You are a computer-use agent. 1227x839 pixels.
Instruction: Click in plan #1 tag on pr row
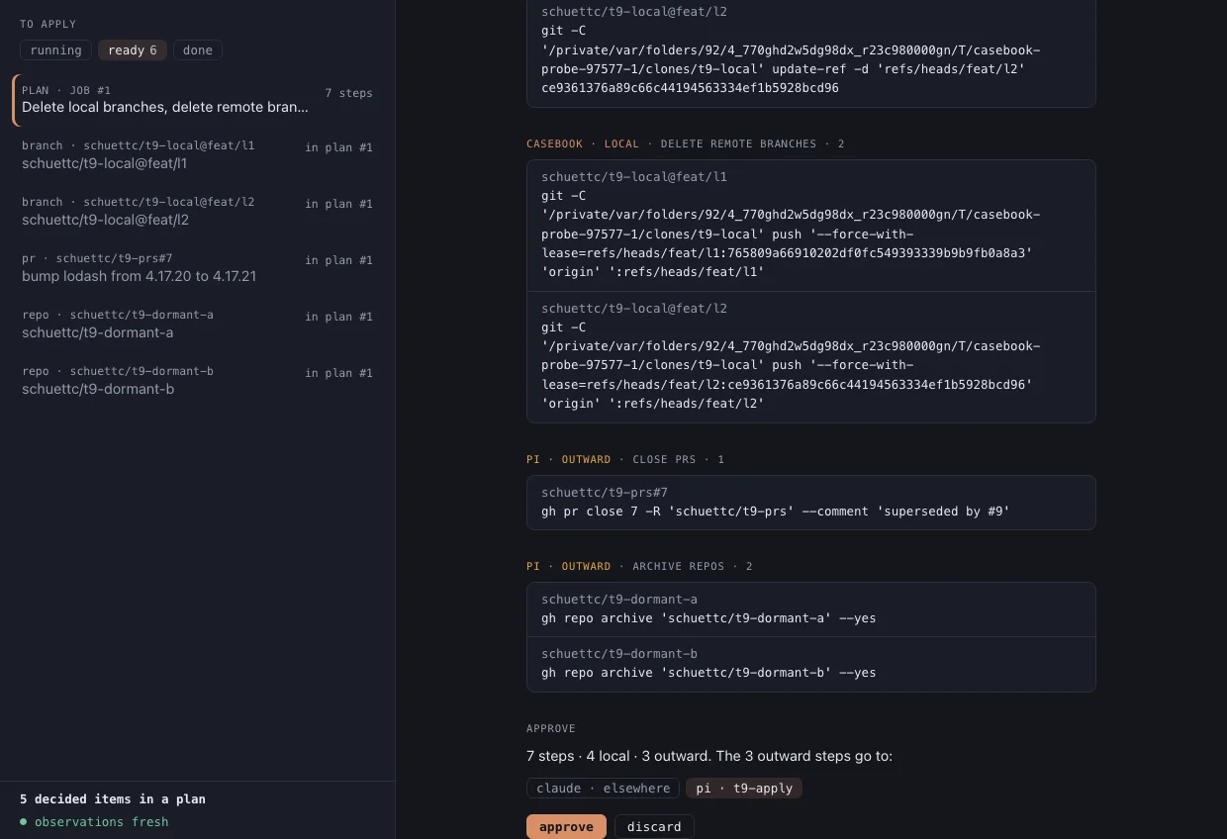(x=338, y=261)
